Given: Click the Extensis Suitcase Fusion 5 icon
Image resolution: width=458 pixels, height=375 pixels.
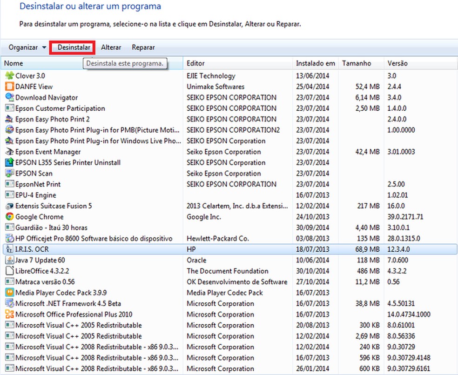Looking at the screenshot, I should (9, 206).
